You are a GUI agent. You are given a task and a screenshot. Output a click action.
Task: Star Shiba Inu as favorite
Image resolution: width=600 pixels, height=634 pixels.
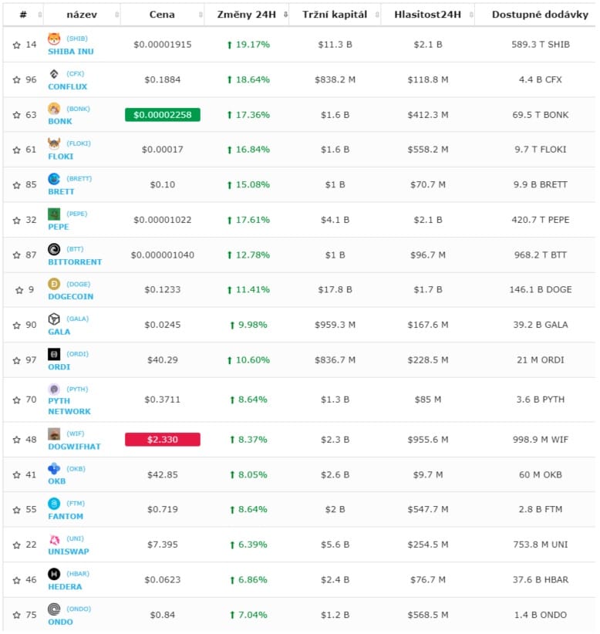click(16, 45)
